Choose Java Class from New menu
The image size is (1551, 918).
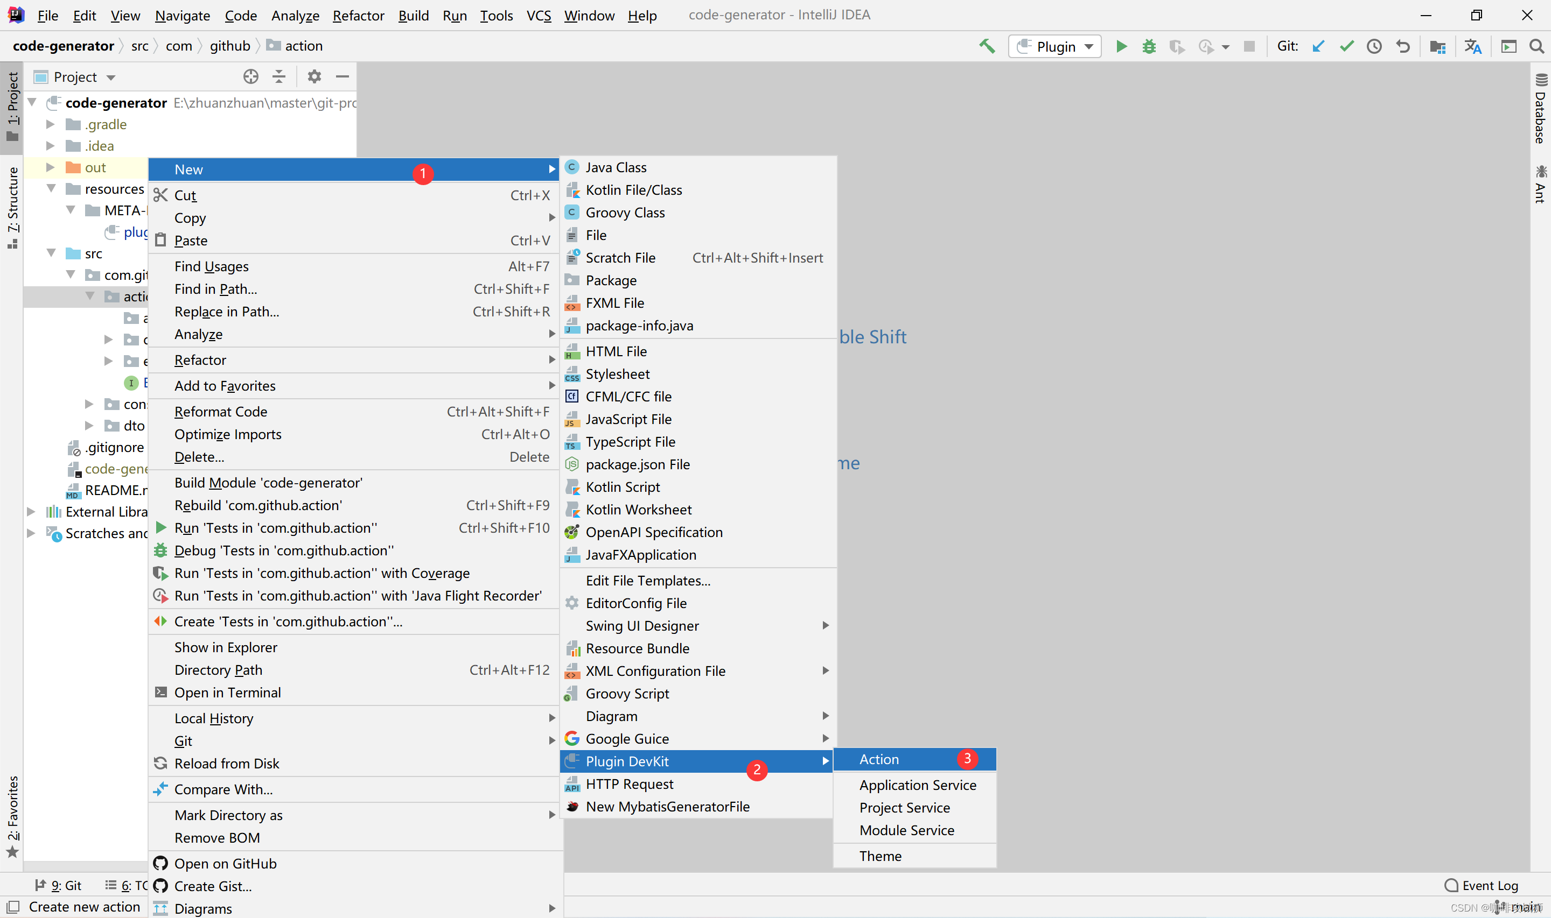pos(616,167)
